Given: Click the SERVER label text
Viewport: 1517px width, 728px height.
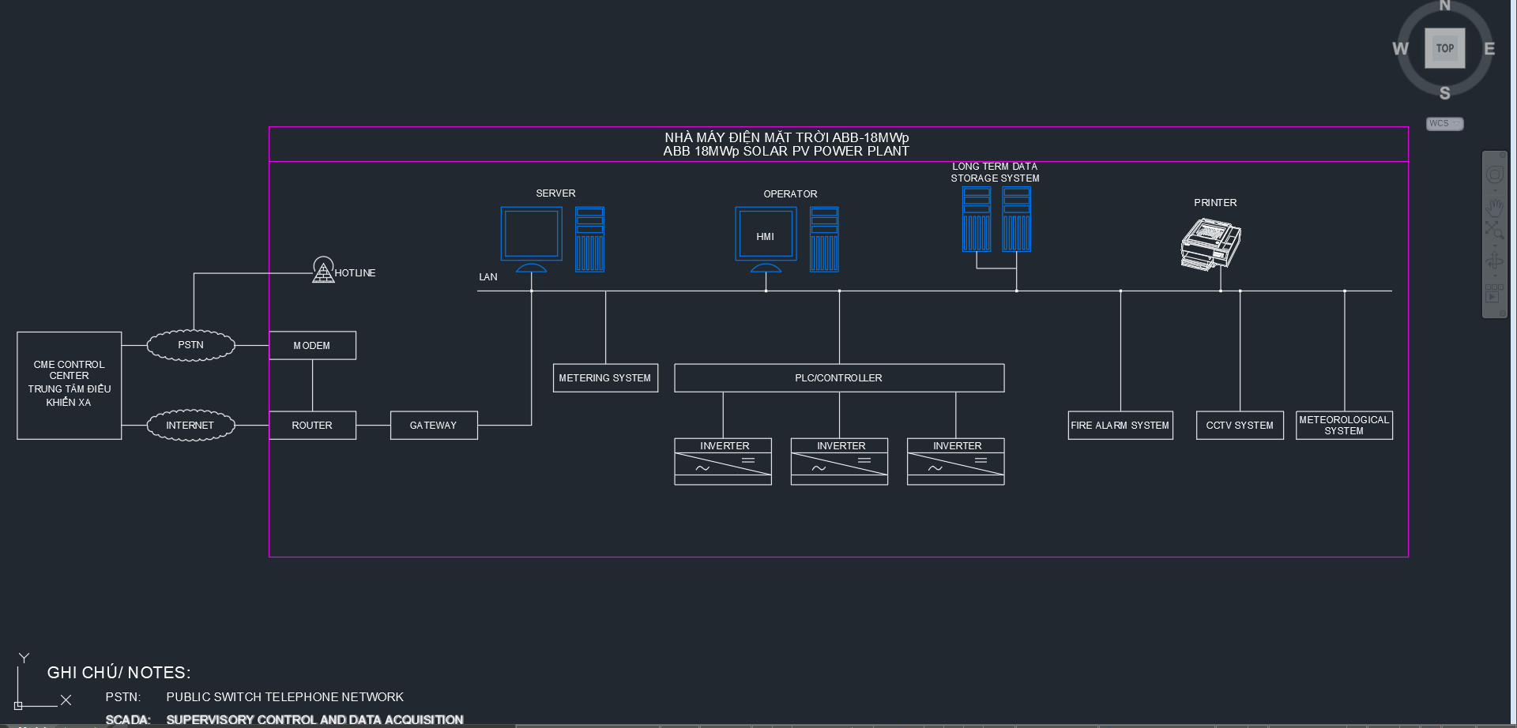Looking at the screenshot, I should tap(555, 193).
